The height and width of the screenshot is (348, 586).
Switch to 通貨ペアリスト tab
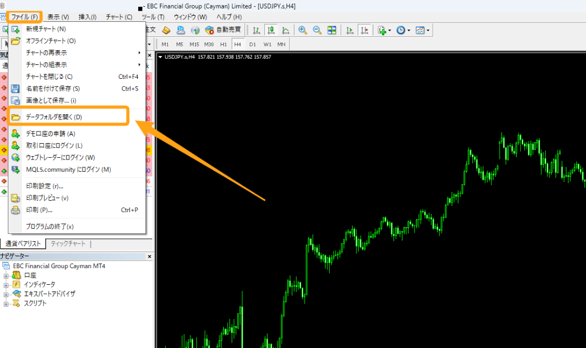pyautogui.click(x=23, y=243)
